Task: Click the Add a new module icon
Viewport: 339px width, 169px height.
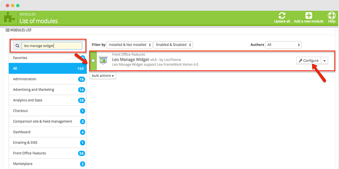Action: pos(308,16)
